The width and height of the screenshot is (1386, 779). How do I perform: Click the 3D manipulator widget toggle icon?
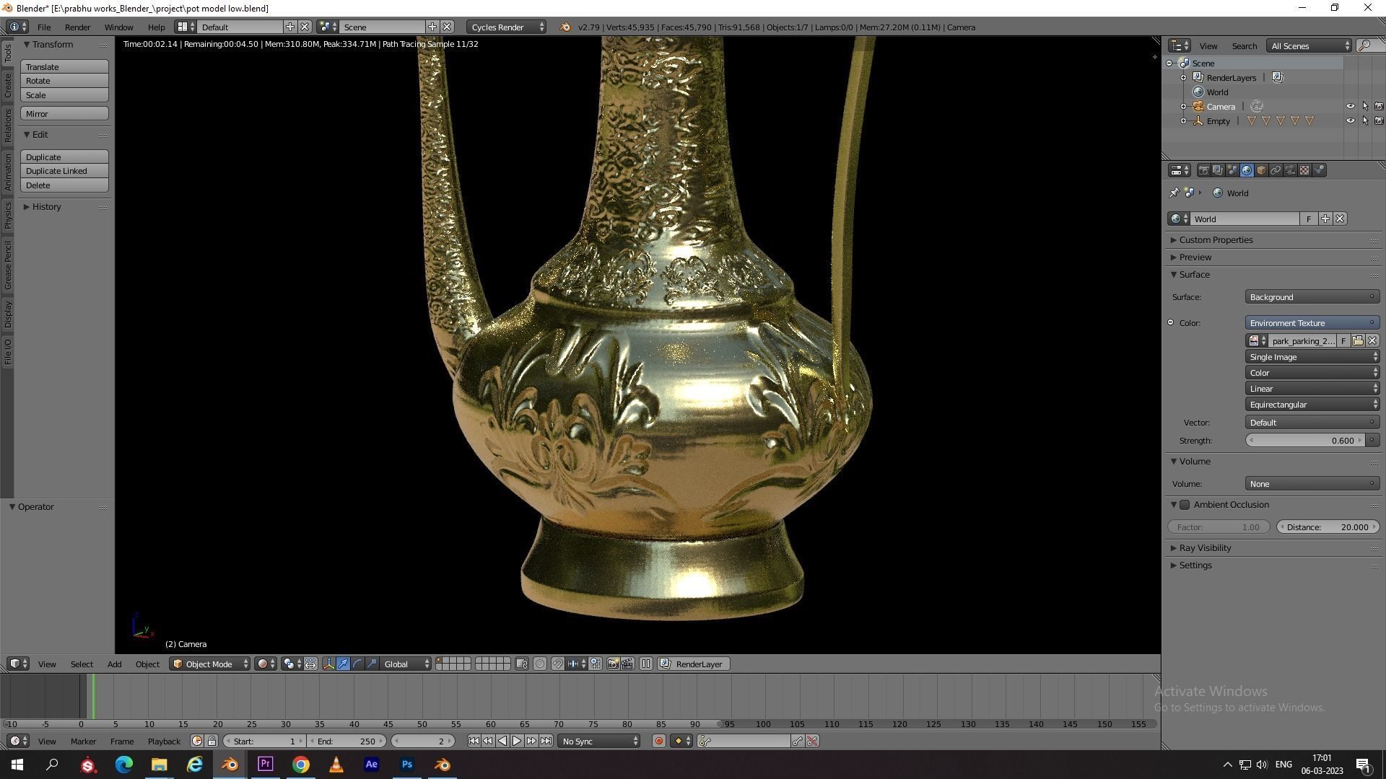point(328,664)
